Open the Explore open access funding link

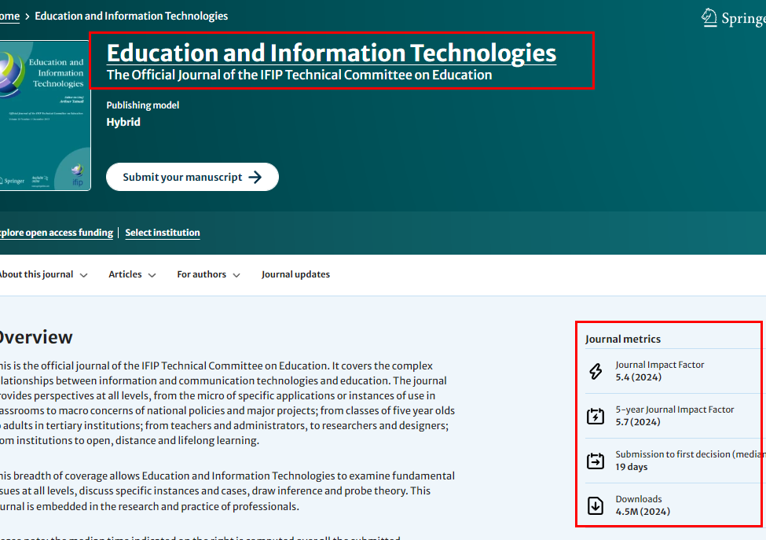tap(55, 232)
